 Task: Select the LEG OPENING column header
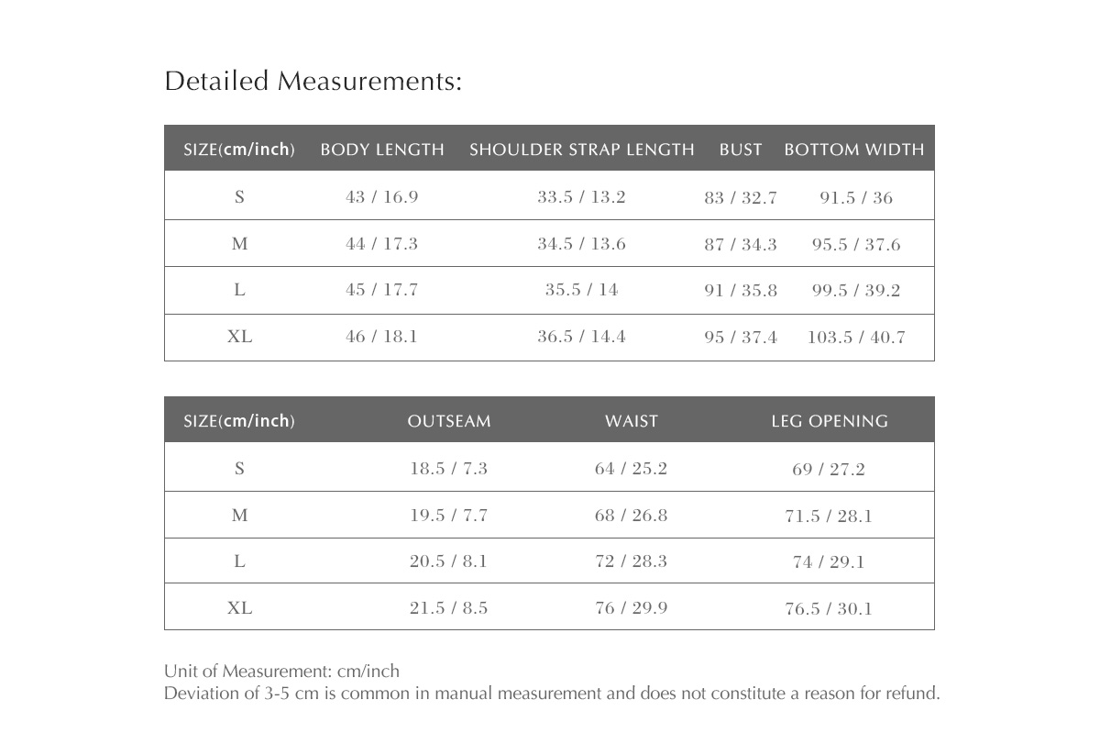(830, 421)
